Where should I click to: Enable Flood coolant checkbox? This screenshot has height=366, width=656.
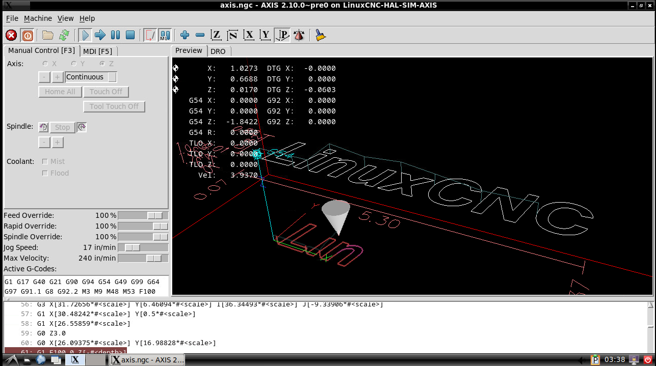point(45,173)
